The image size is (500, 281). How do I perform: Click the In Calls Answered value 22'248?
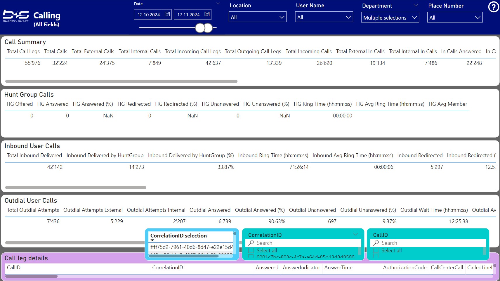coord(474,63)
